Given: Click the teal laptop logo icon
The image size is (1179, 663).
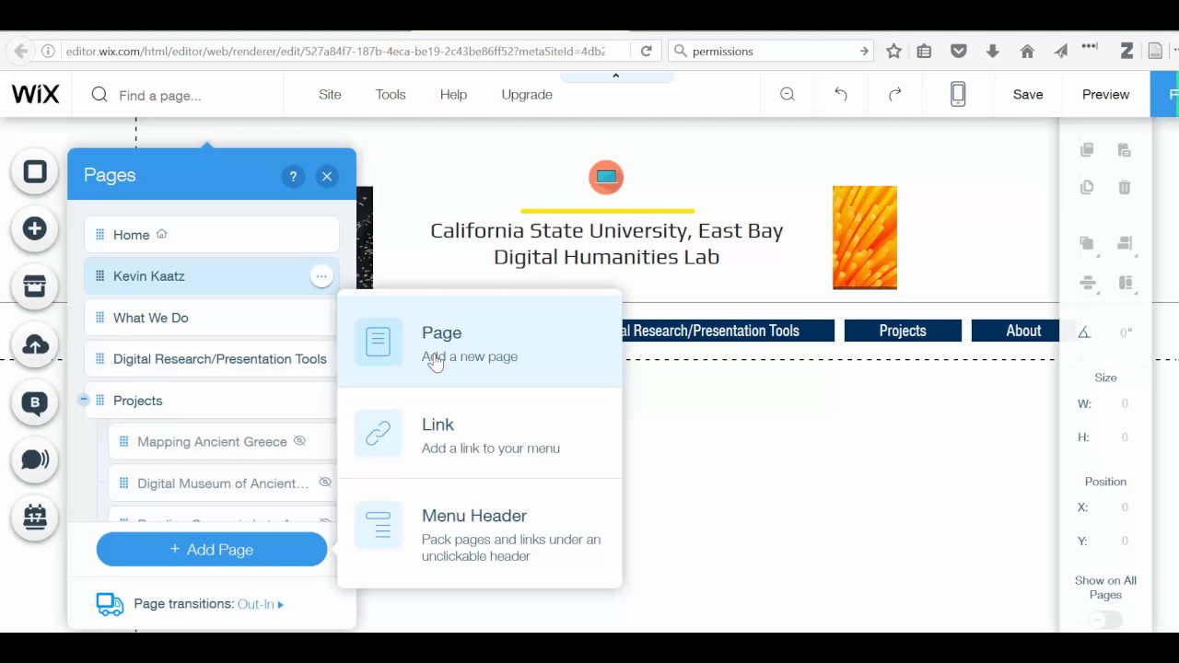Looking at the screenshot, I should click(x=606, y=177).
